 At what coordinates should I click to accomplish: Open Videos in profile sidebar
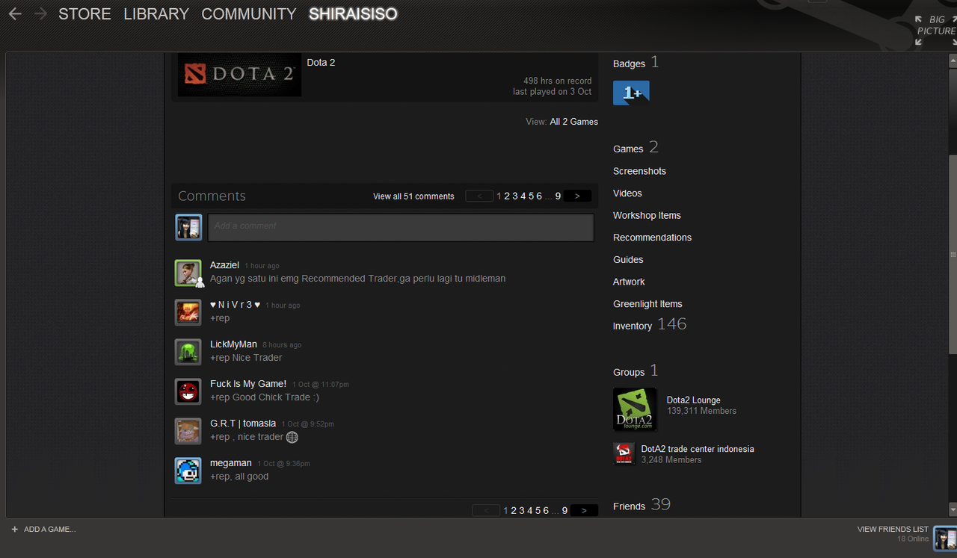tap(627, 193)
